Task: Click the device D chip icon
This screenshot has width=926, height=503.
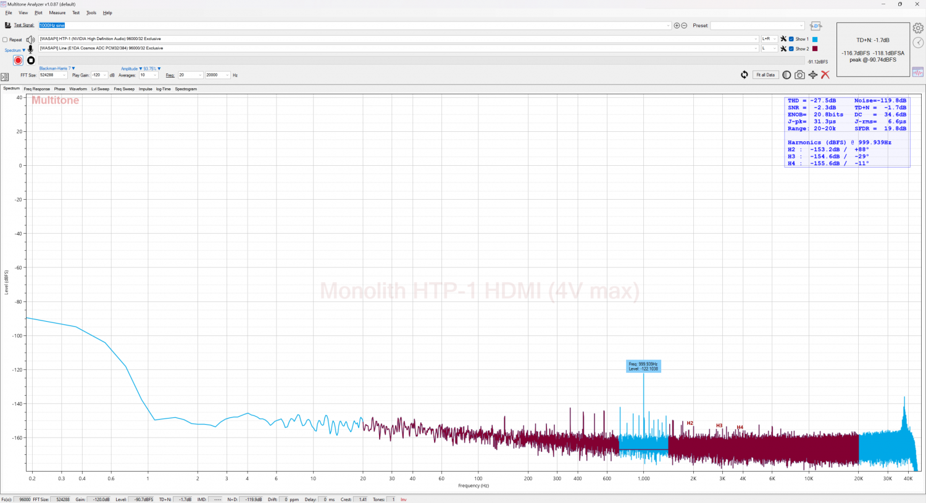Action: [x=815, y=26]
